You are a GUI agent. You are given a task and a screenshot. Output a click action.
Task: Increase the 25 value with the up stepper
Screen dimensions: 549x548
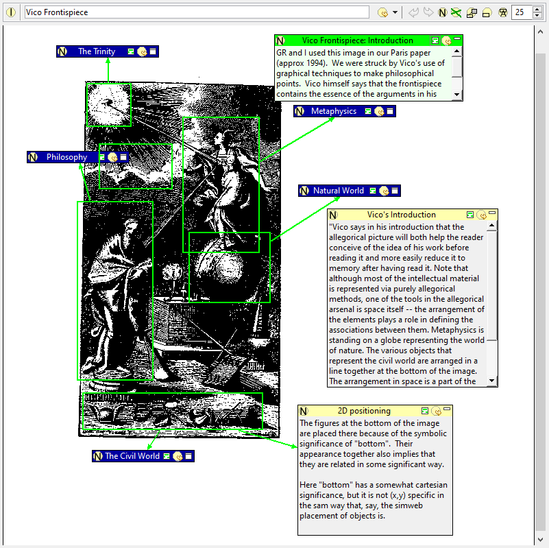[537, 9]
